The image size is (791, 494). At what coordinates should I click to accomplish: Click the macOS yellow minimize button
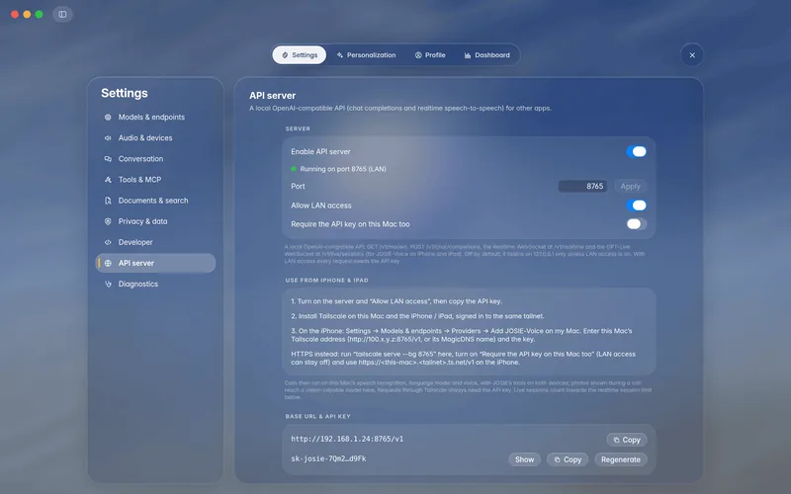click(x=27, y=14)
